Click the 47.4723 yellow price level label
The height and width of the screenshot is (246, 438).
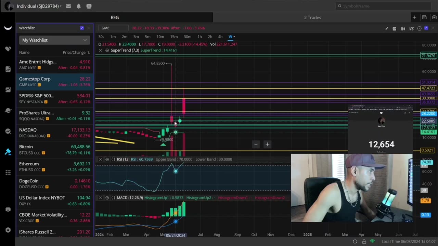428,88
